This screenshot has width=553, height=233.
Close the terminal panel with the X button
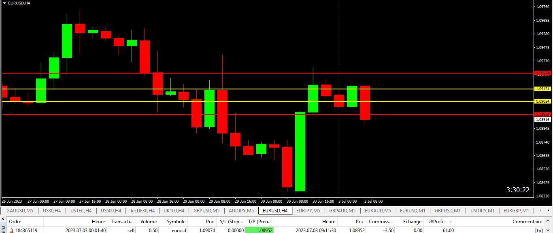pyautogui.click(x=3, y=219)
